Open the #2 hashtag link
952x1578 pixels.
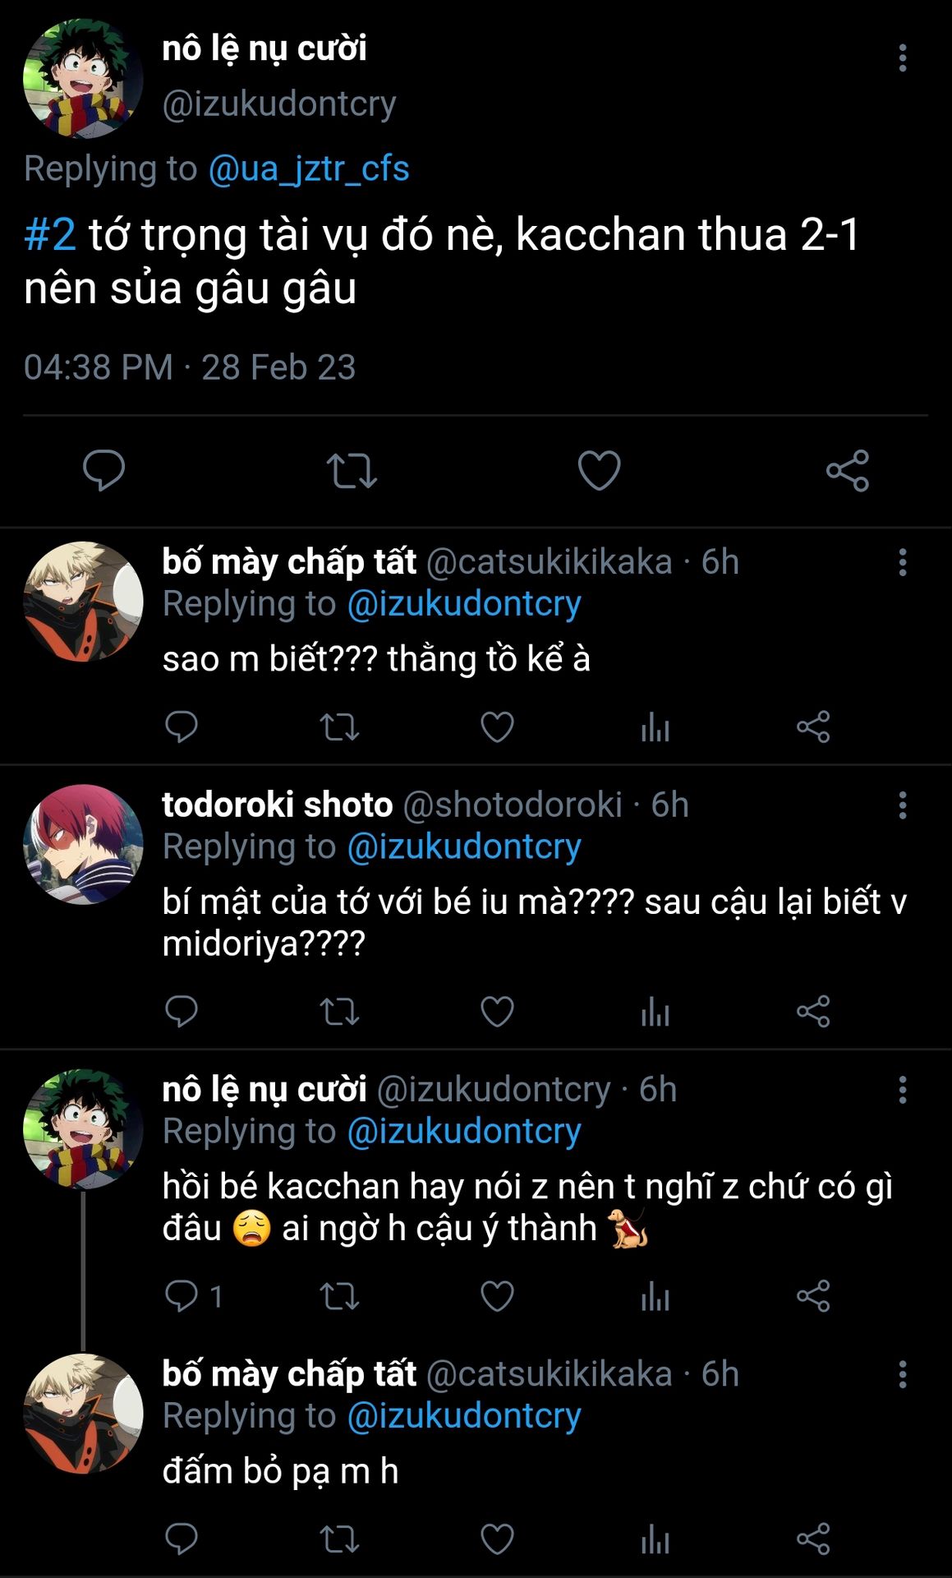tap(50, 235)
